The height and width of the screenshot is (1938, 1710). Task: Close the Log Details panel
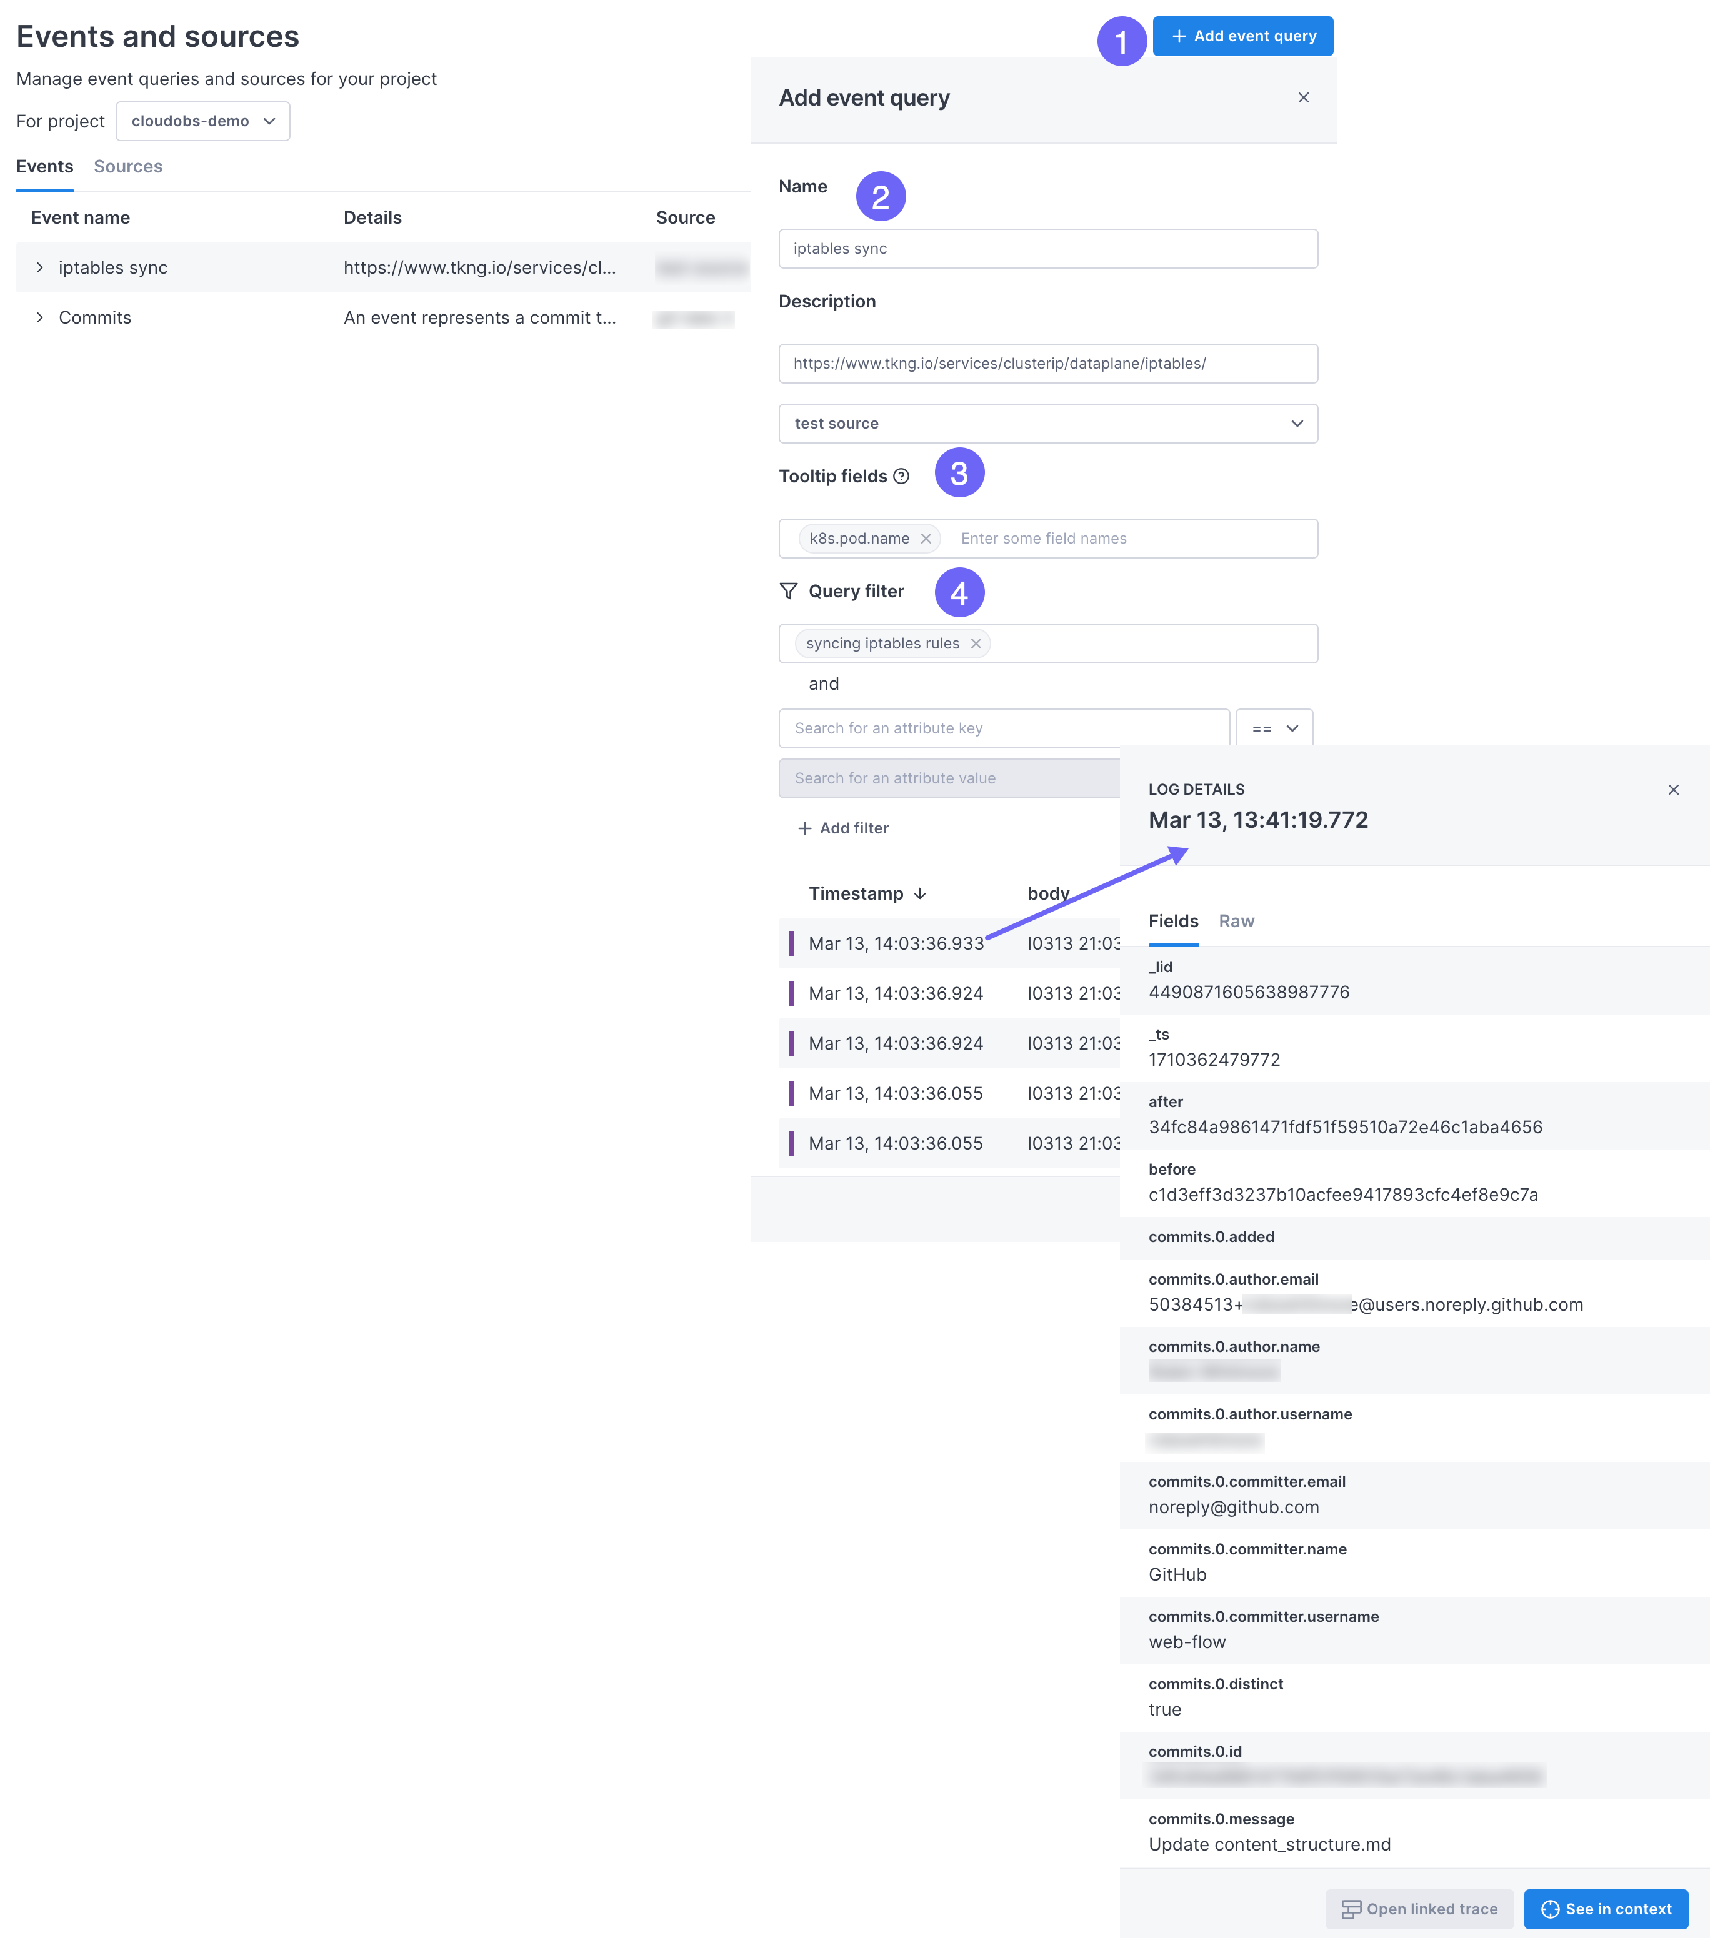click(x=1674, y=789)
